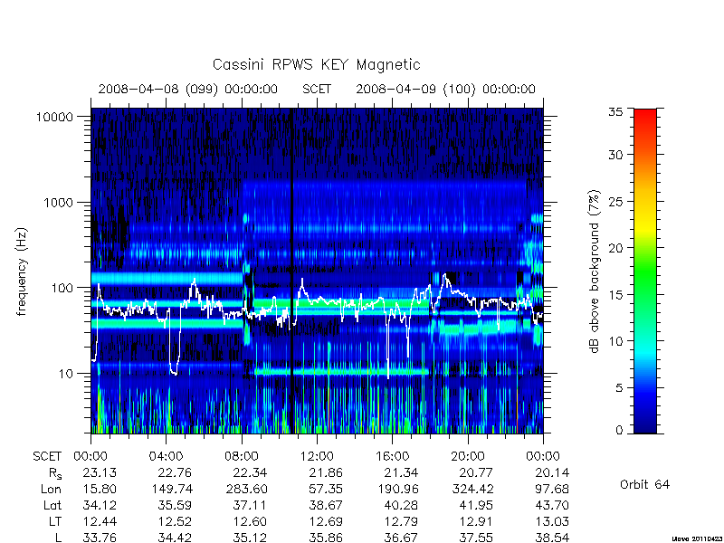Click the LT value 13.03
This screenshot has width=724, height=543.
pos(552,522)
